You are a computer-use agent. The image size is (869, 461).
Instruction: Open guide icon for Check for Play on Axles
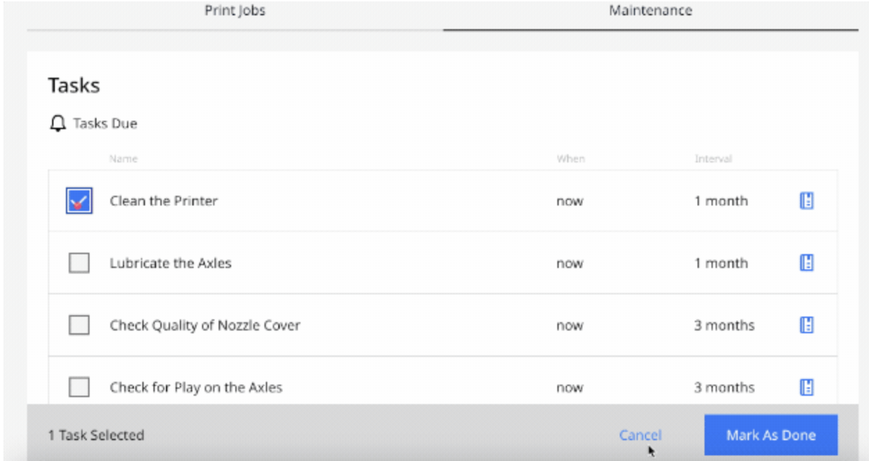point(807,387)
